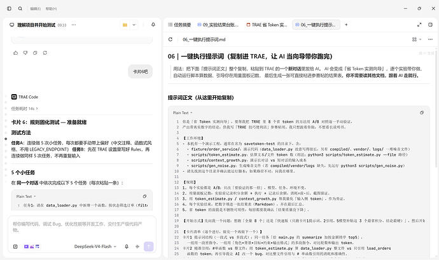The height and width of the screenshot is (260, 439).
Task: Click the chat title 理解项目并开始测试
Action: click(36, 25)
